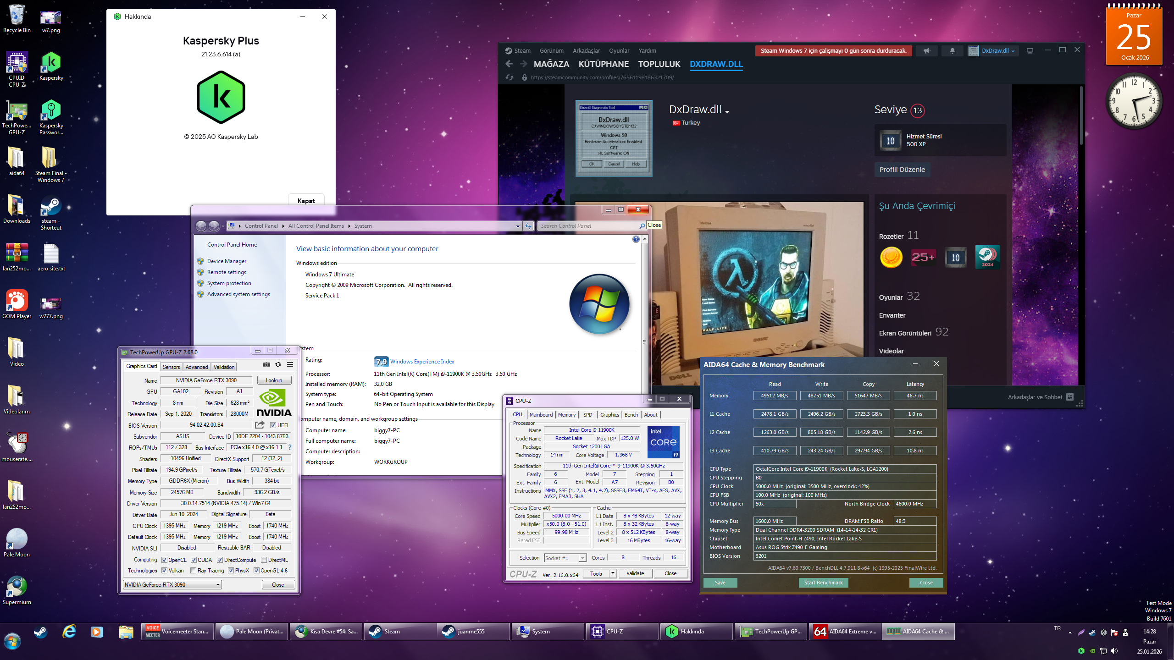This screenshot has height=660, width=1174.
Task: Select the Supermium desktop icon
Action: point(17,590)
